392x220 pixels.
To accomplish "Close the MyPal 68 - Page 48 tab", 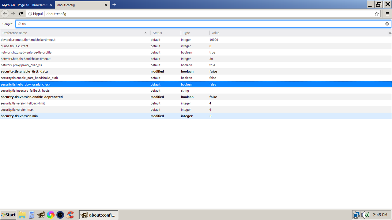I will (51, 5).
